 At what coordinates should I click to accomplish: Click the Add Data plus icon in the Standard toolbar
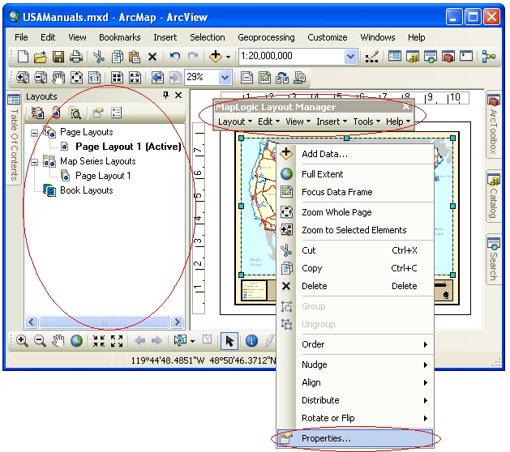point(216,57)
